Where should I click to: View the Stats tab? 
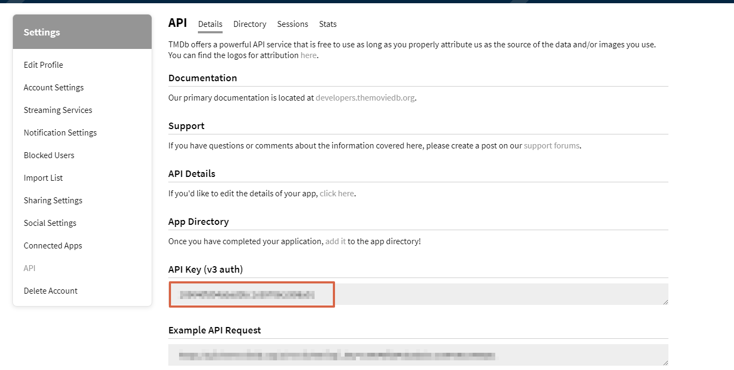coord(327,24)
